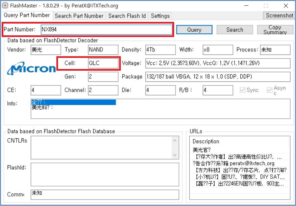Click the Package field
The image size is (296, 206).
pos(218,77)
